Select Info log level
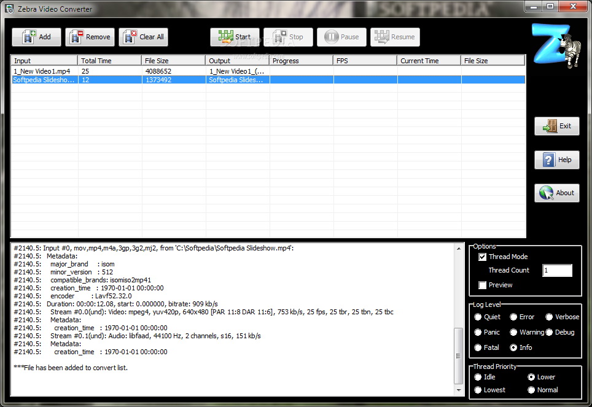The image size is (592, 407). 513,347
